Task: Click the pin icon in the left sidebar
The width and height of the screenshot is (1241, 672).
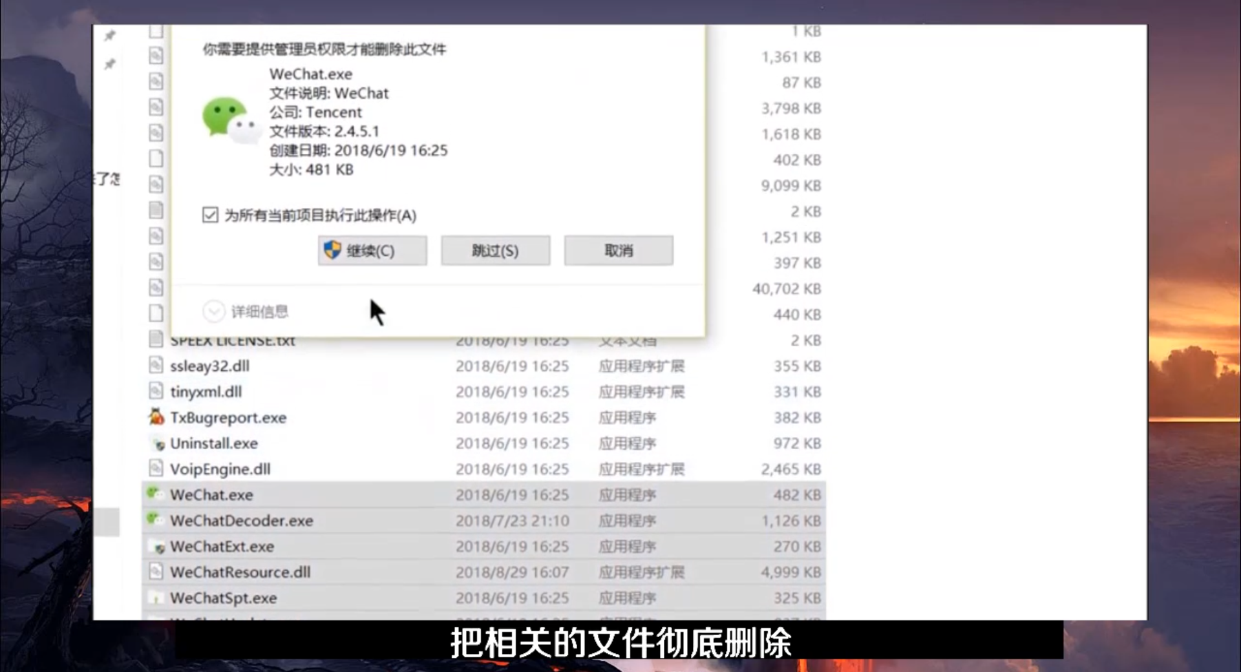Action: 109,36
